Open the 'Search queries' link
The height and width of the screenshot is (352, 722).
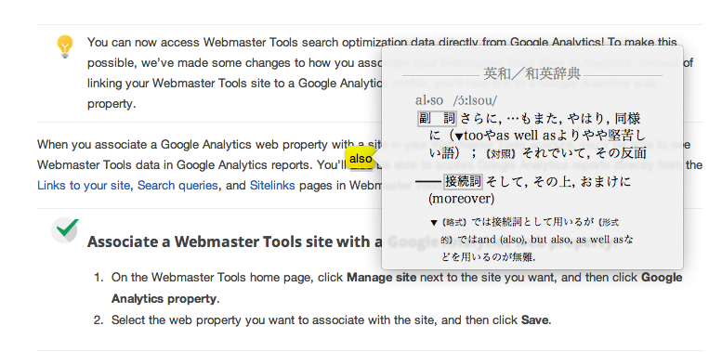tap(177, 186)
